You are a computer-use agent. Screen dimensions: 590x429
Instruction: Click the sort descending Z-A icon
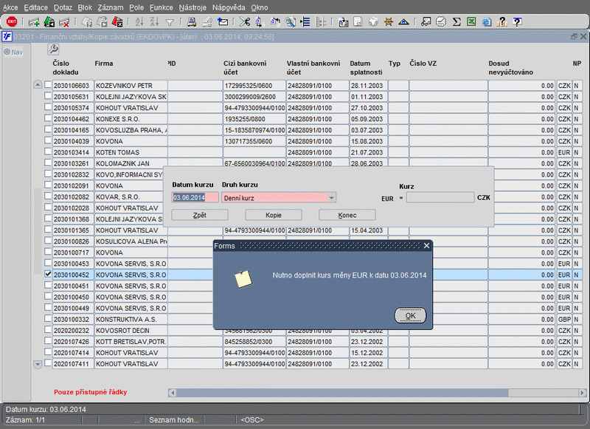[x=154, y=22]
